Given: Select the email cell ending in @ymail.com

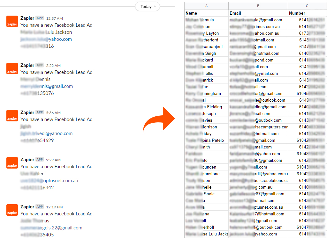Looking at the screenshot, I should click(258, 73).
